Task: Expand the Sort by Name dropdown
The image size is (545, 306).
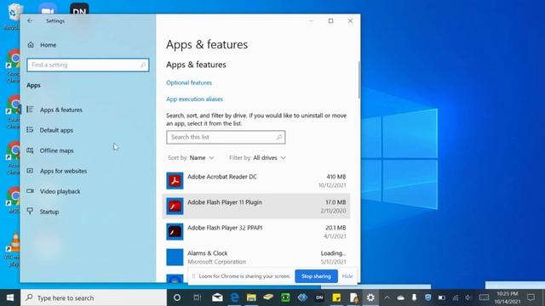Action: pyautogui.click(x=191, y=158)
